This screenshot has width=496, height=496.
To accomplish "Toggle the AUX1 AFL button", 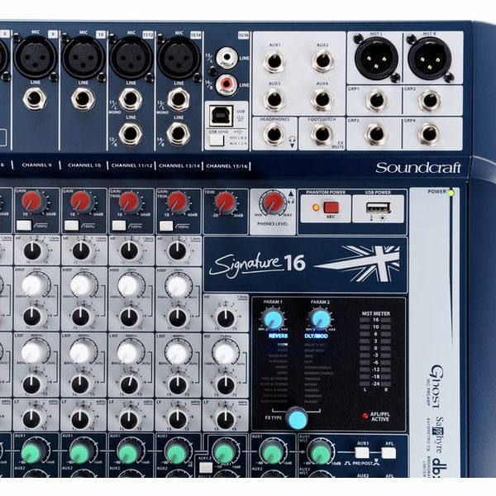I will point(389,453).
